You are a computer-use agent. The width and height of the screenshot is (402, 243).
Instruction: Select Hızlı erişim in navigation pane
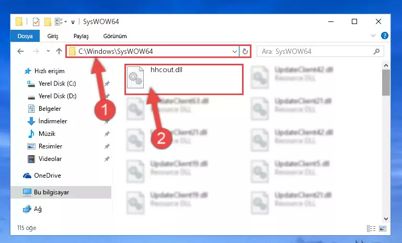[49, 71]
